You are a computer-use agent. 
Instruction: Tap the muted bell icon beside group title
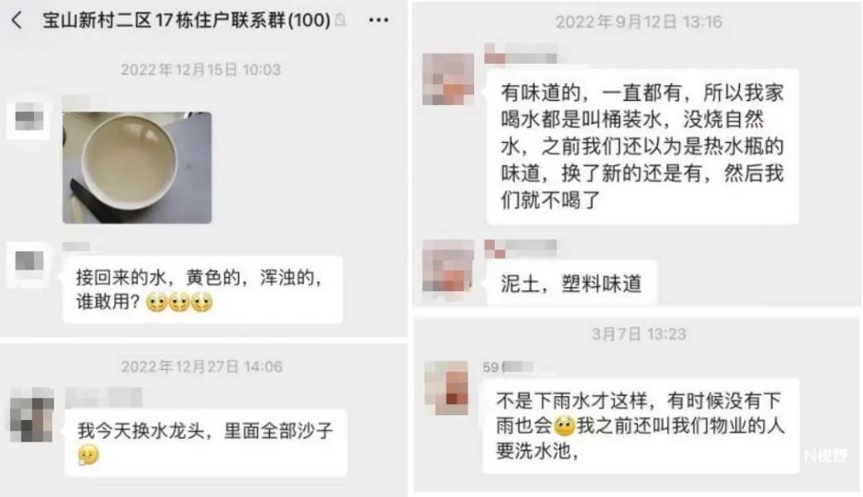[341, 21]
